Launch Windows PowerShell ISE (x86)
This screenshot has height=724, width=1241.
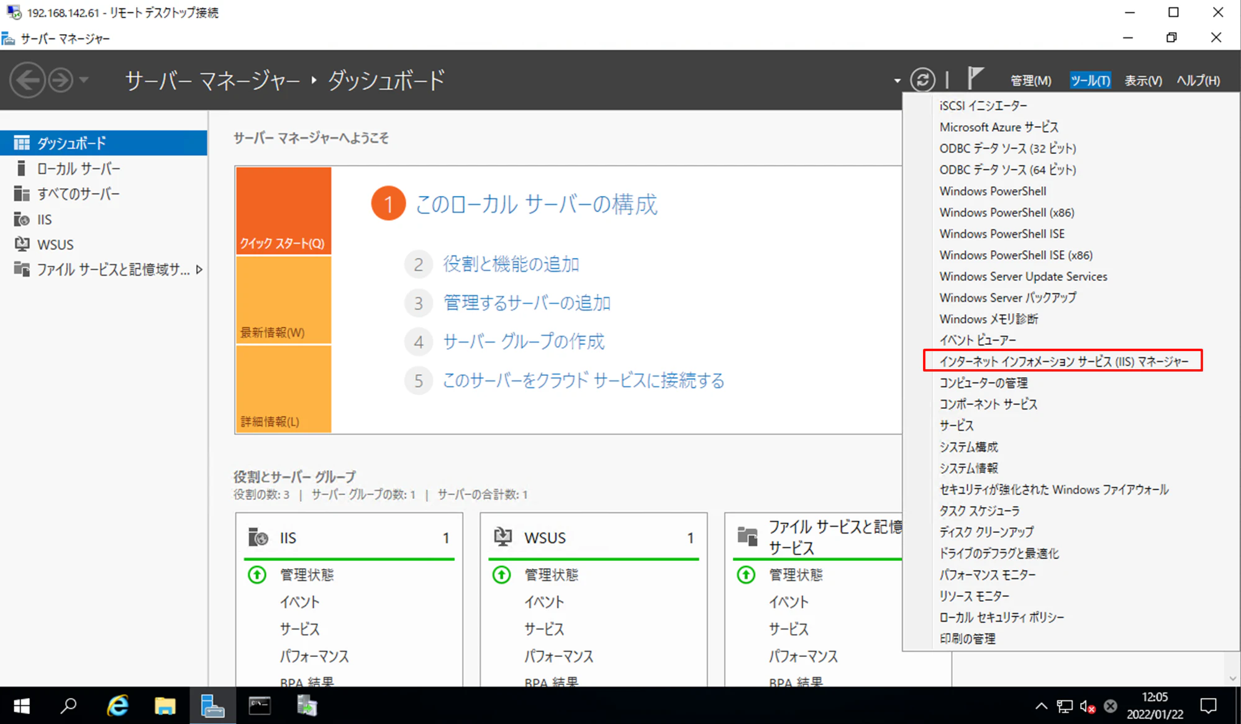1016,255
